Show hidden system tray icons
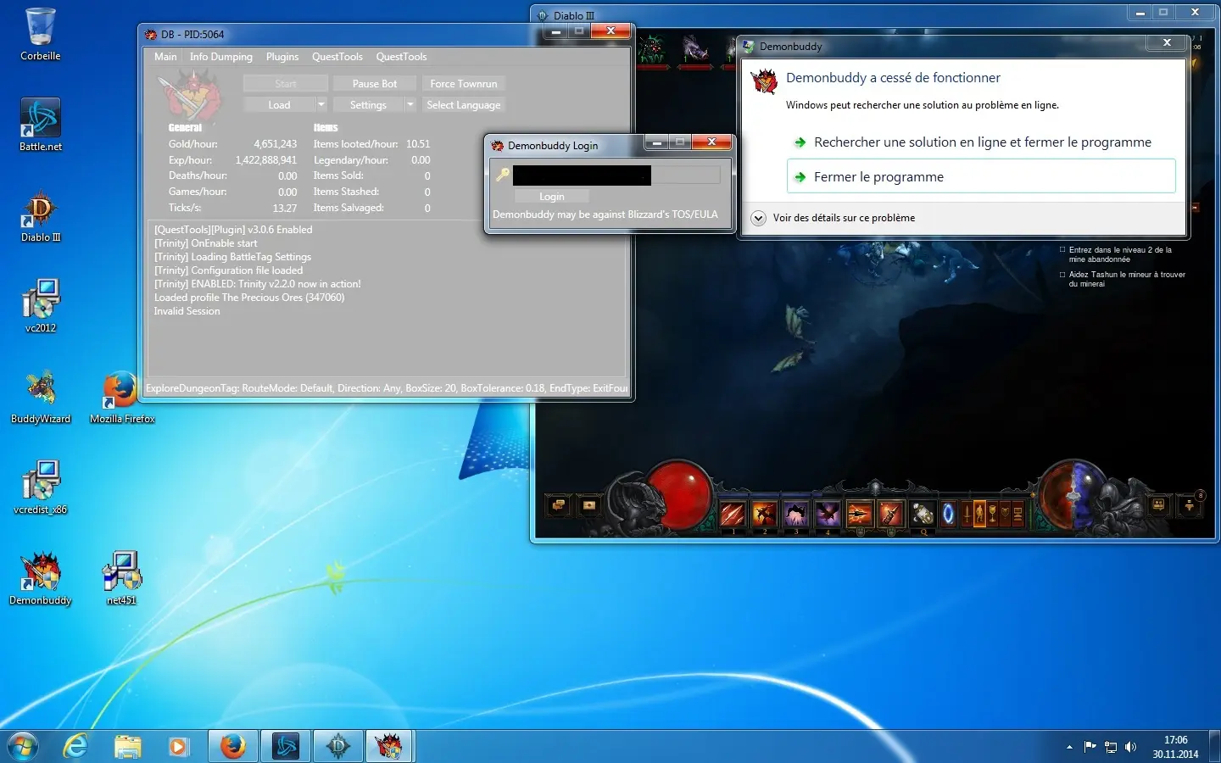This screenshot has height=763, width=1221. (x=1069, y=747)
